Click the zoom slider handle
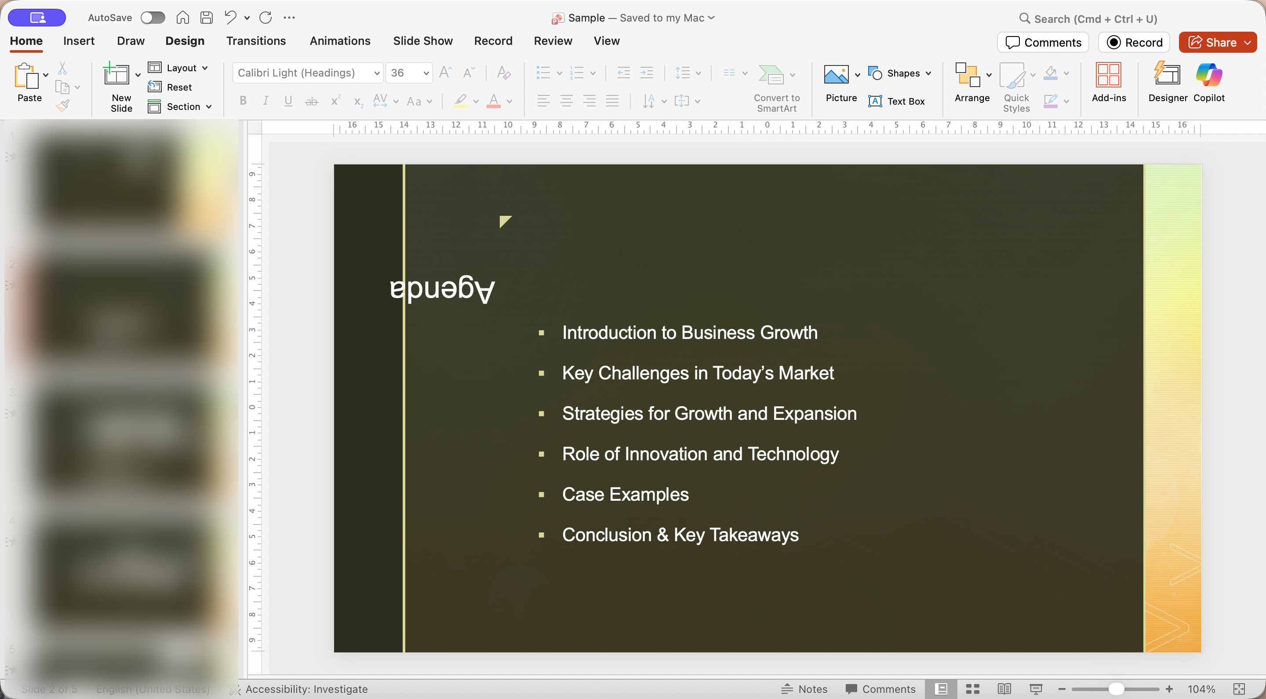 point(1116,689)
